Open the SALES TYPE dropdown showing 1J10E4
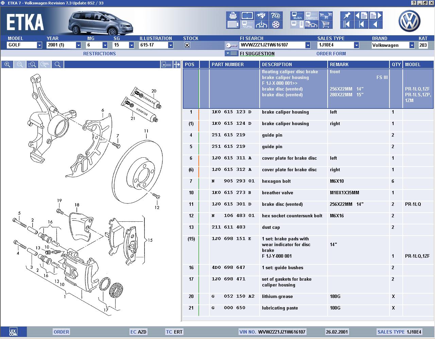Viewport: 435px width, 339px height. [x=356, y=45]
